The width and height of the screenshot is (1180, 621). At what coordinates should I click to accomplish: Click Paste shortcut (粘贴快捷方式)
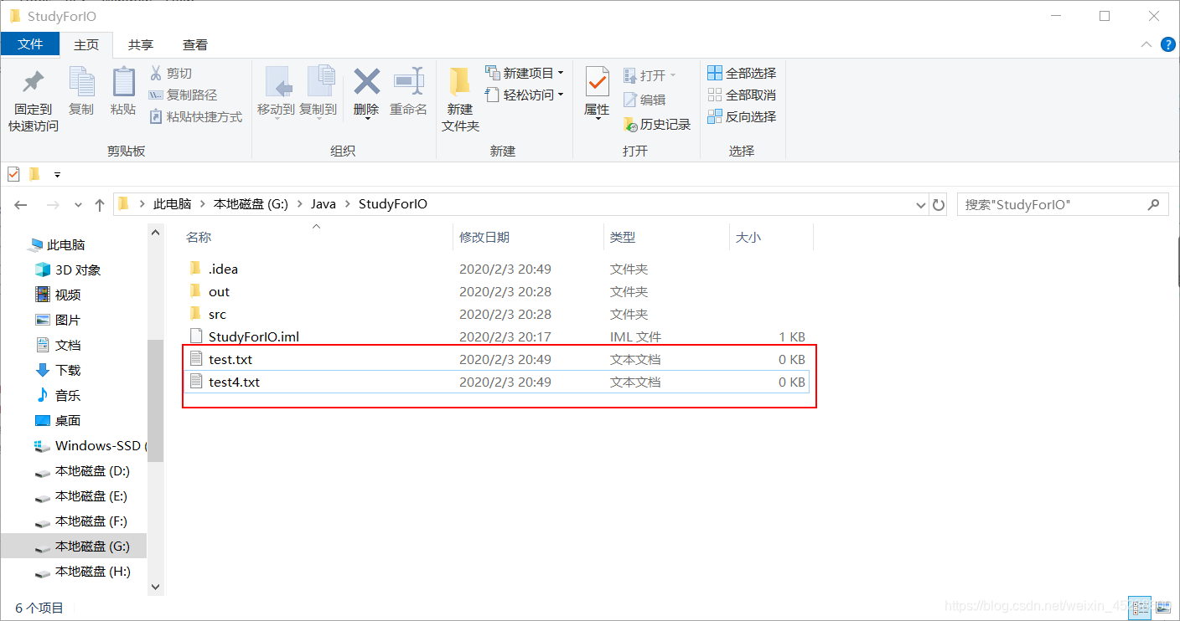[x=195, y=117]
